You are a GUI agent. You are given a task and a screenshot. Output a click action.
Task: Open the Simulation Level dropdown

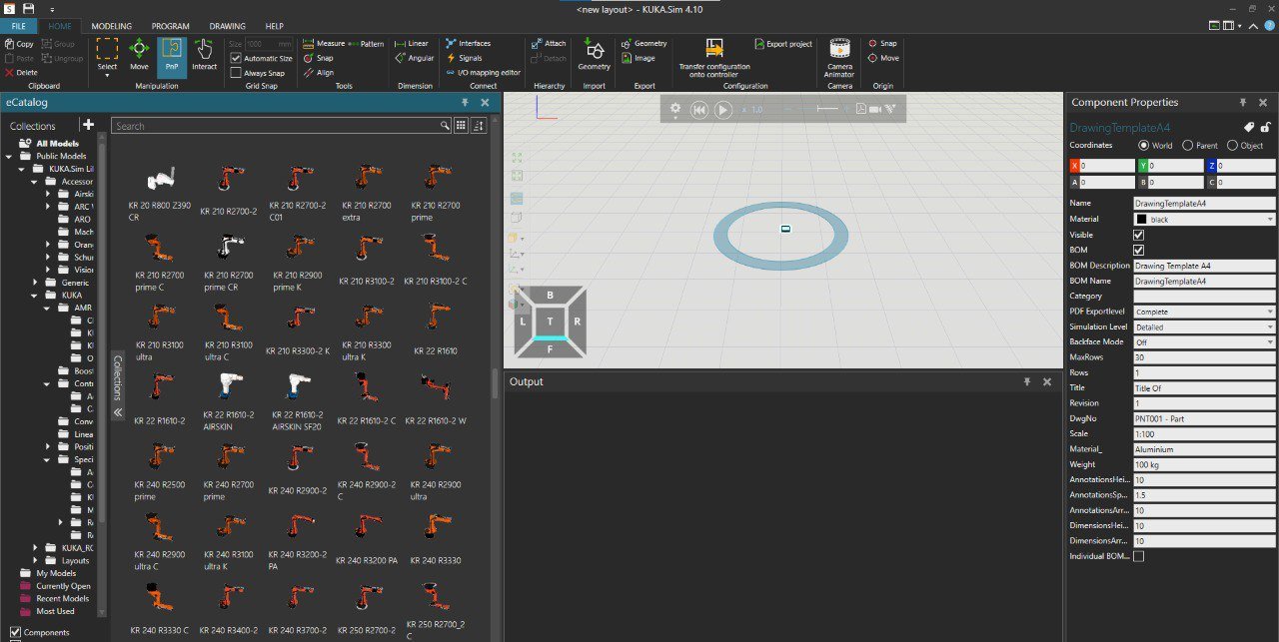[1204, 326]
